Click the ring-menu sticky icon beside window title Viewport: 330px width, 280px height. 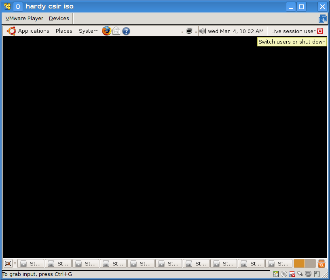point(18,6)
